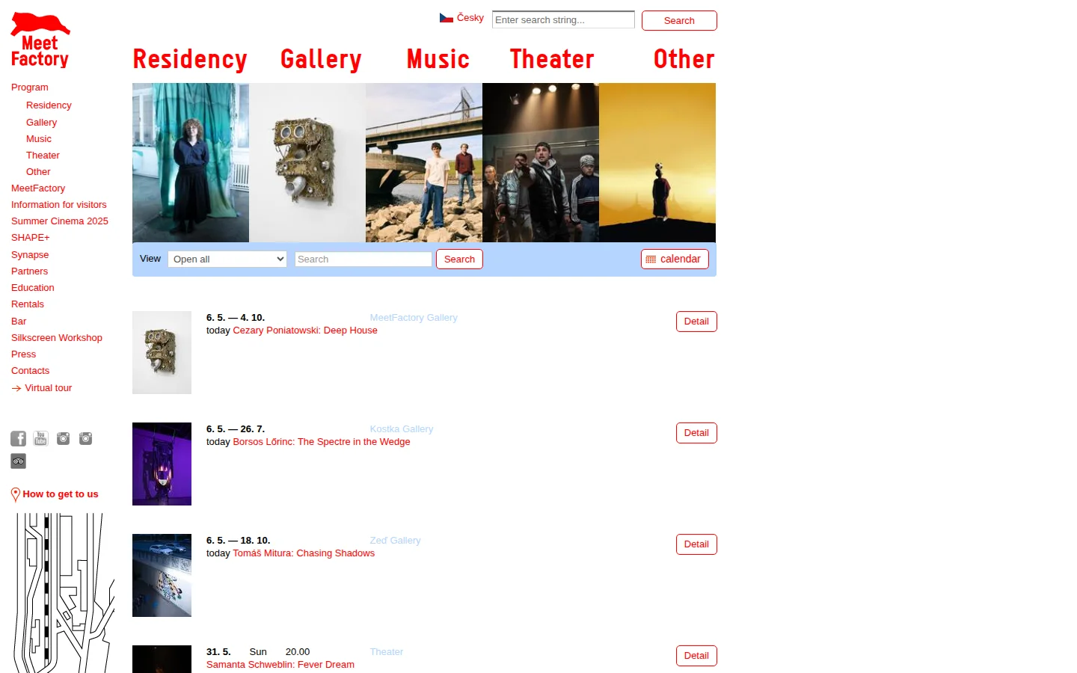Open Silkscreen Workshop link

click(57, 338)
